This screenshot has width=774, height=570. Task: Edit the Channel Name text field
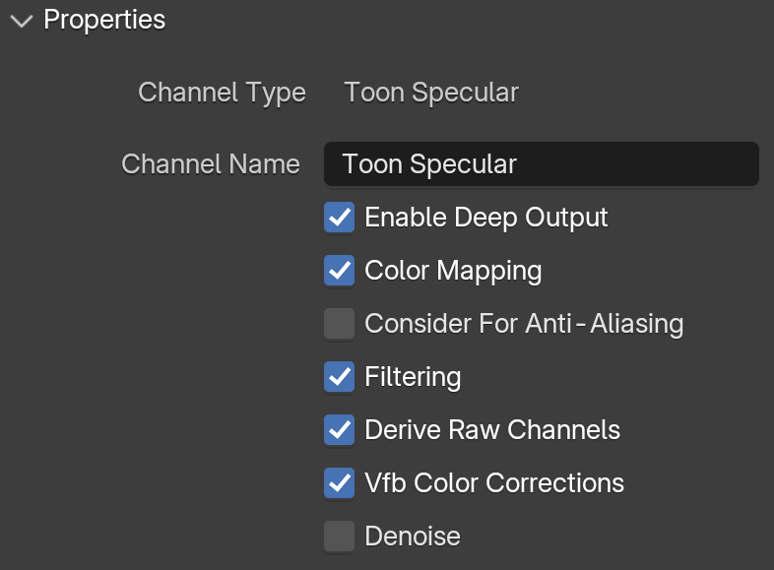coord(541,163)
